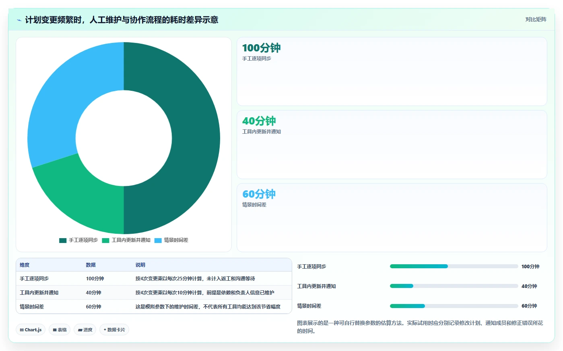563x351 pixels.
Task: Click the 对比矩阵 label in header
Action: [536, 19]
